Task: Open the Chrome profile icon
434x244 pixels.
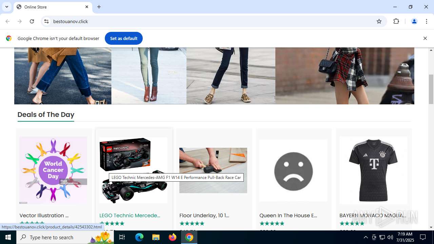Action: [414, 21]
